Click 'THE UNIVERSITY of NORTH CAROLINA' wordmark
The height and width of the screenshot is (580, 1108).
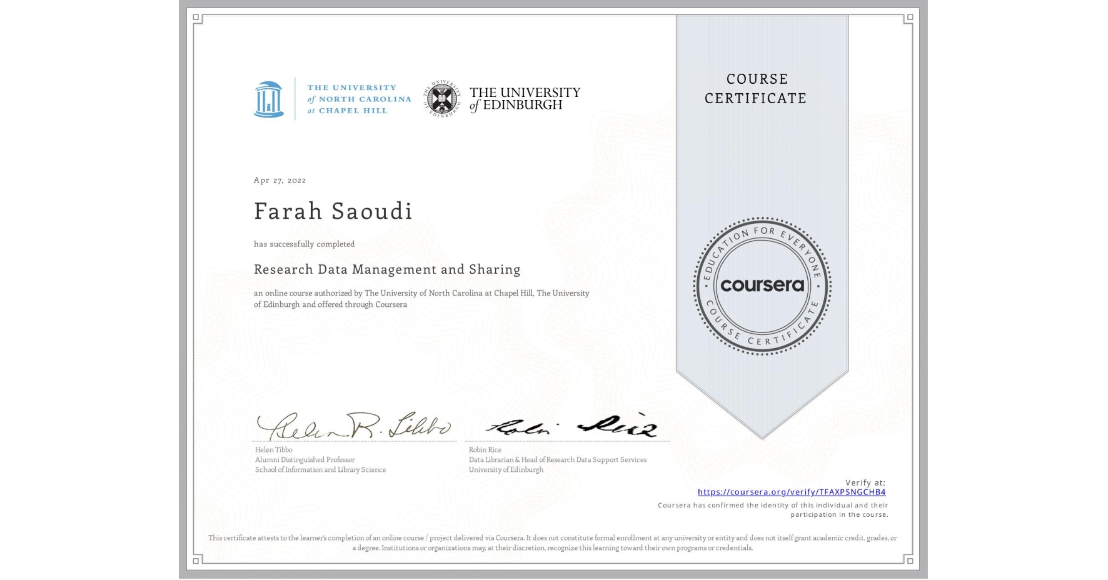pyautogui.click(x=359, y=99)
